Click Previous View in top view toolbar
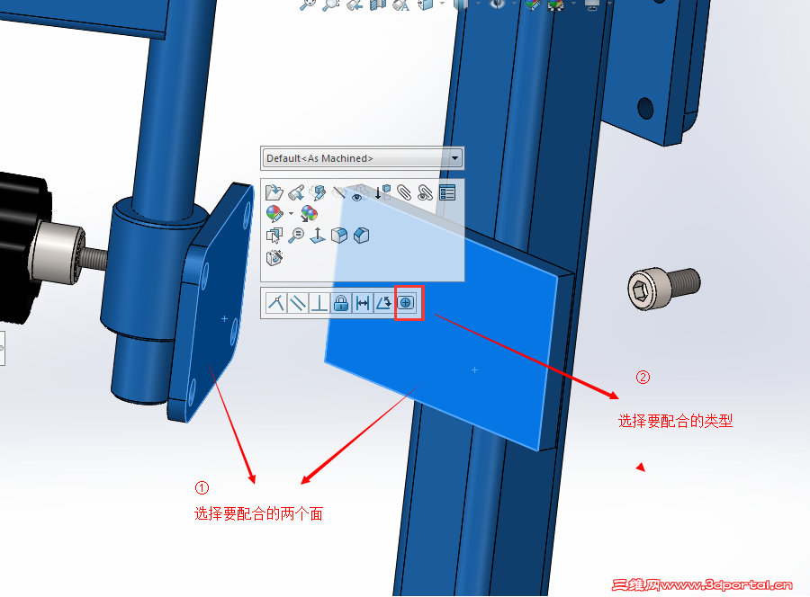 (x=355, y=4)
